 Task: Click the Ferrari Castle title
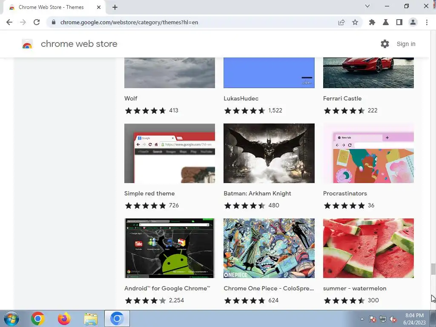click(x=342, y=98)
